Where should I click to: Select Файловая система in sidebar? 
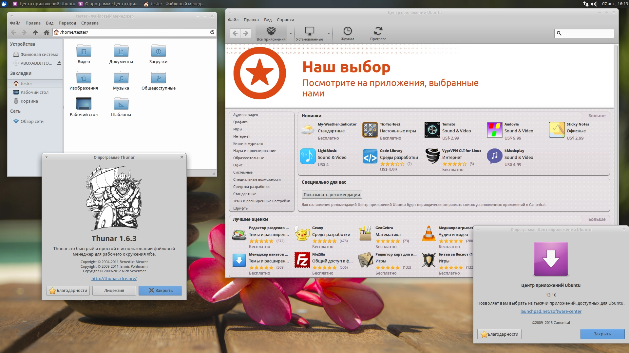point(36,55)
